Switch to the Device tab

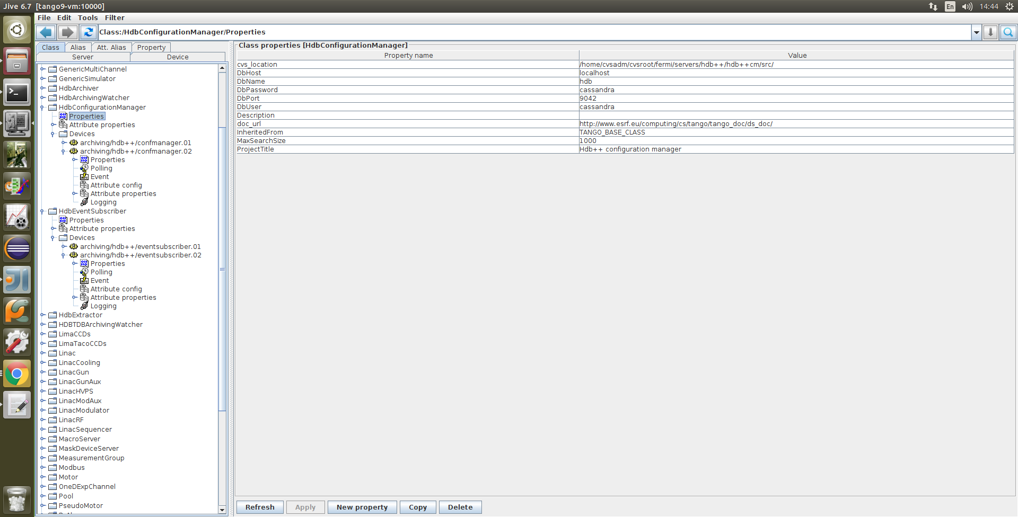178,57
